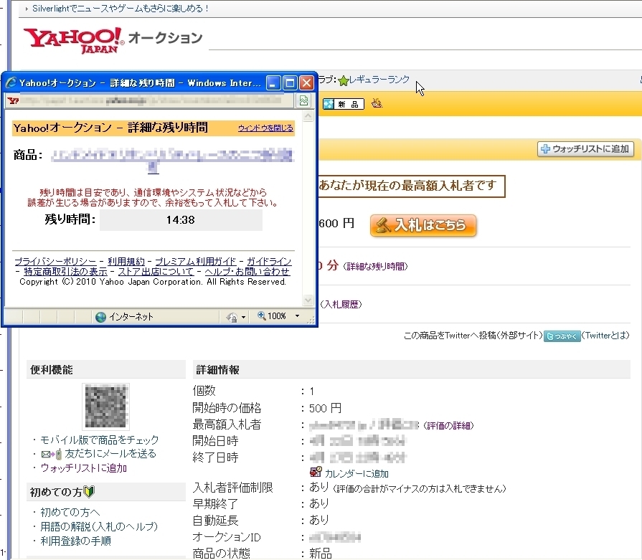Click the green page icon beside popup address bar

point(303,100)
